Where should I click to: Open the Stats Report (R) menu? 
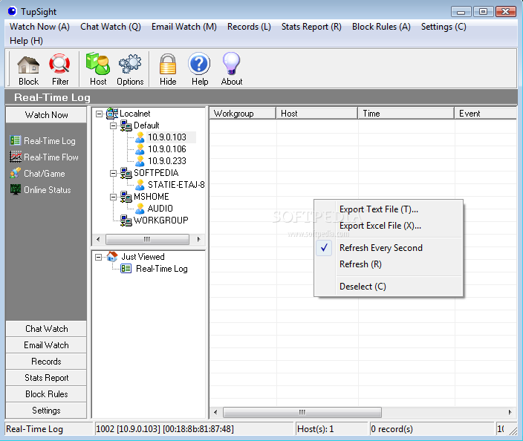311,27
